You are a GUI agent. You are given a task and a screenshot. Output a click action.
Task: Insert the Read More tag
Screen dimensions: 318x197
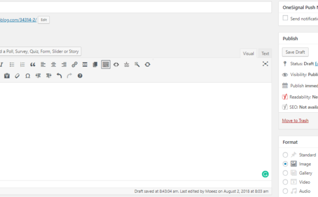[x=85, y=65]
